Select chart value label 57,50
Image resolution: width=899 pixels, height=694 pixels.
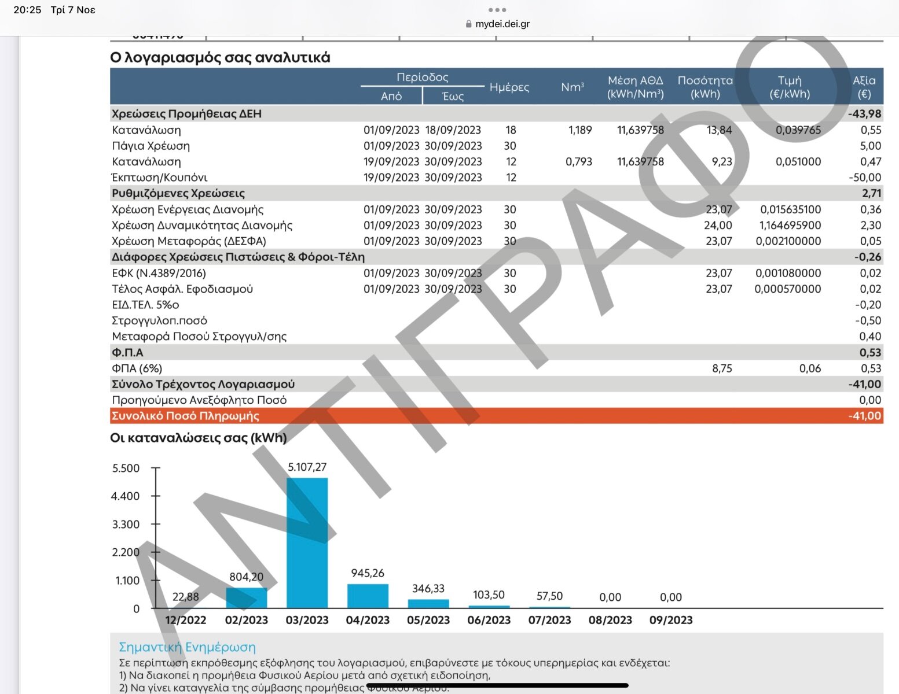549,596
